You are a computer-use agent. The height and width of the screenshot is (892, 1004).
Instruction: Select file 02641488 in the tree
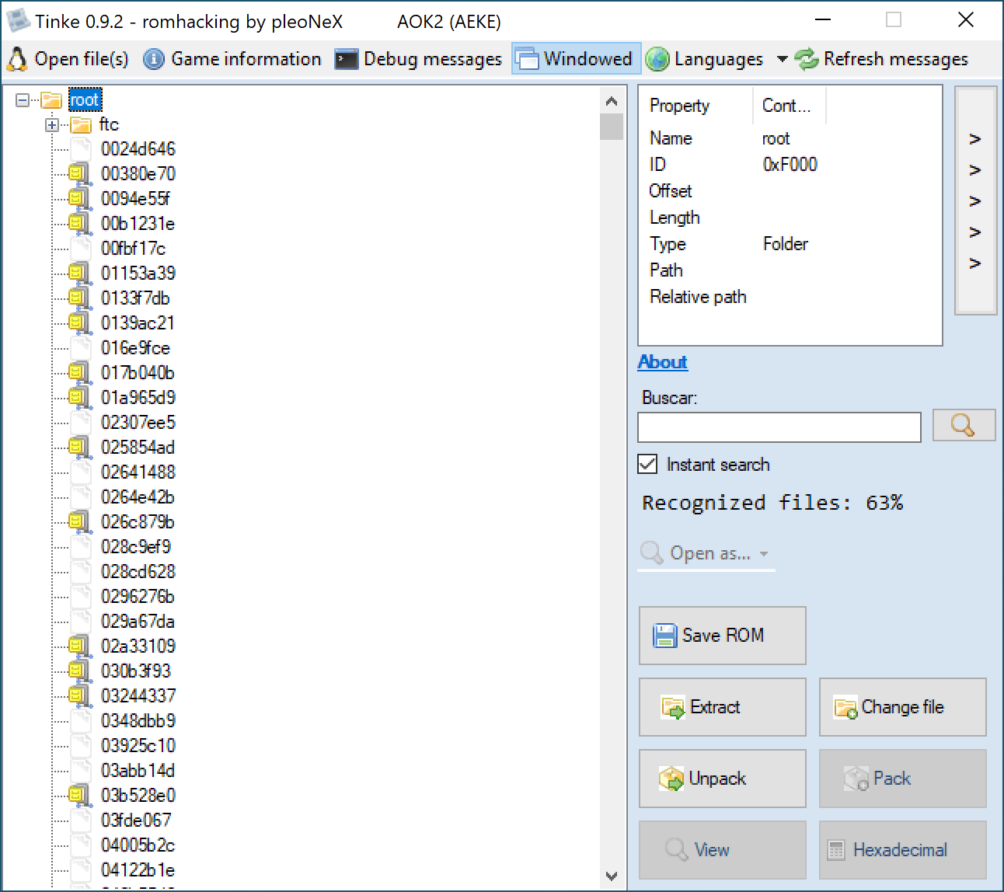tap(138, 472)
